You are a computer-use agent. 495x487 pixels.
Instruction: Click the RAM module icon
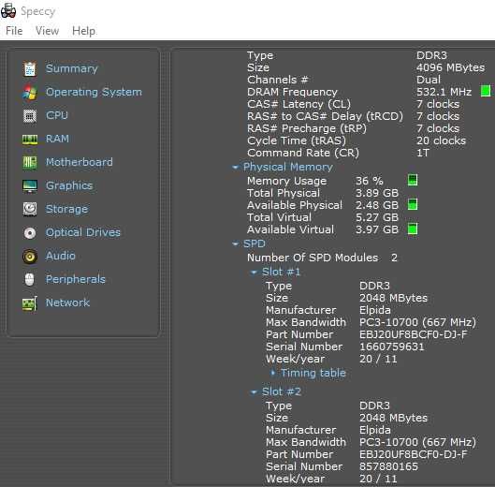[x=30, y=139]
